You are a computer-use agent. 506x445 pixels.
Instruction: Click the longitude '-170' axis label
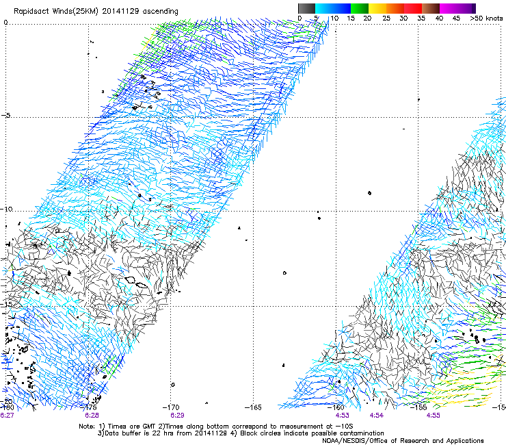pos(172,407)
